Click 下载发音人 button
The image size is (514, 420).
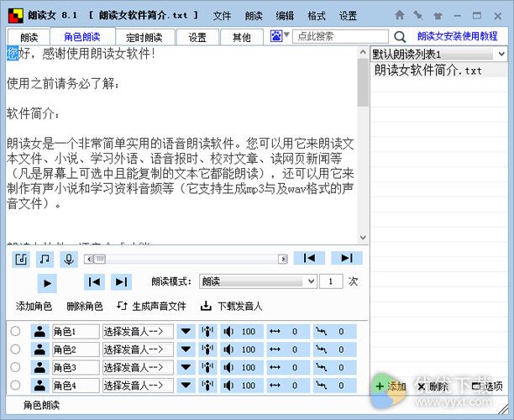232,307
